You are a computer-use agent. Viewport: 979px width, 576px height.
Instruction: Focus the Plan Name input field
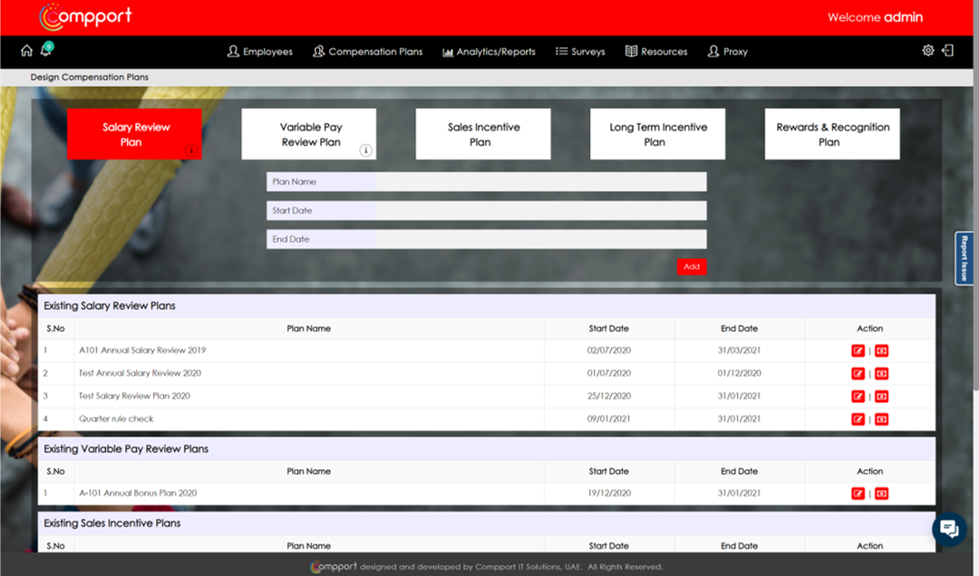click(x=540, y=182)
